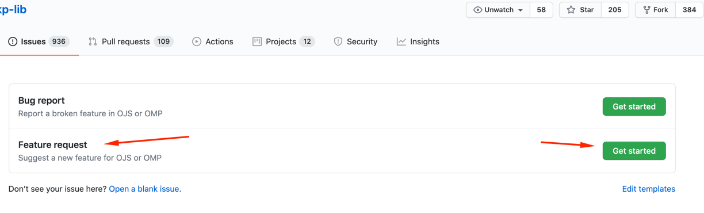Get started with Bug report template
Screen dimensions: 704x213
tap(634, 106)
